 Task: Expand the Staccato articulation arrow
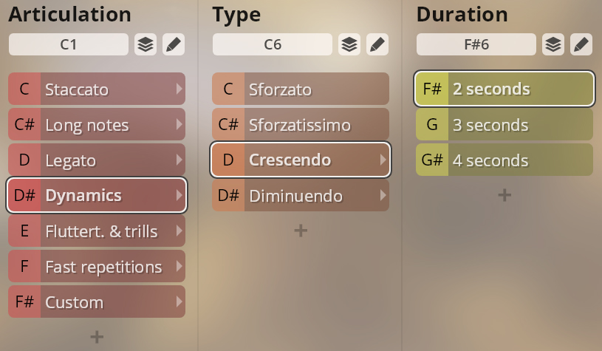(x=177, y=89)
